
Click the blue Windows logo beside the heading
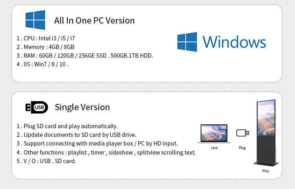(35, 20)
